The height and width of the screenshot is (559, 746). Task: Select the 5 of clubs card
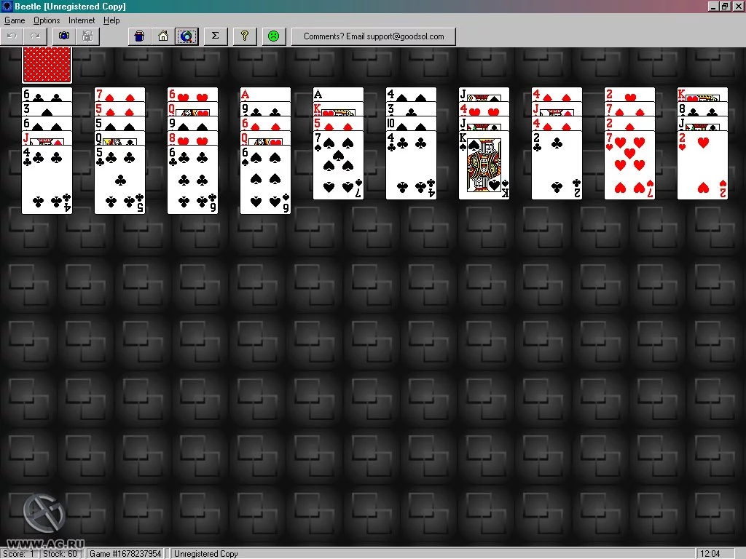(x=120, y=180)
